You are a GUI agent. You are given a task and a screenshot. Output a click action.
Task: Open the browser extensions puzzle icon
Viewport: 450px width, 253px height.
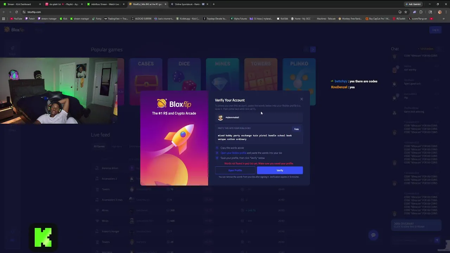click(421, 12)
